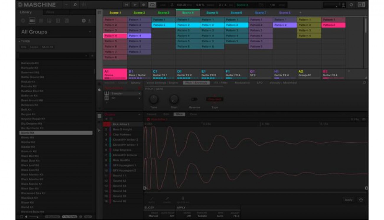Toggle the audio engine power icon
This screenshot has height=220, width=384.
coord(351,5)
